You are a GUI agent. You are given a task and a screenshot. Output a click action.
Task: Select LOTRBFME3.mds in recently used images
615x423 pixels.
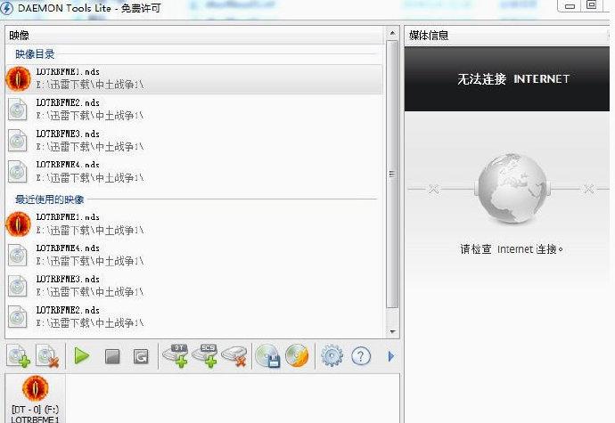193,286
